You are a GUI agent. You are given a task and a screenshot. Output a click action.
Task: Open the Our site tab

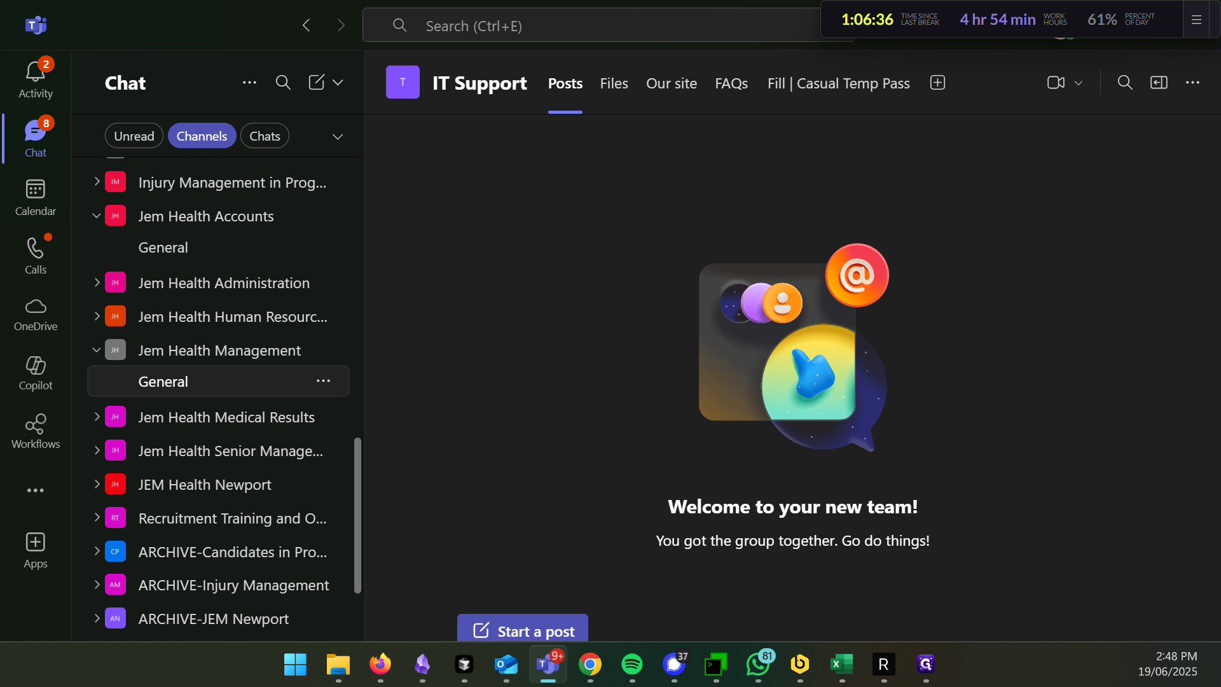tap(671, 83)
